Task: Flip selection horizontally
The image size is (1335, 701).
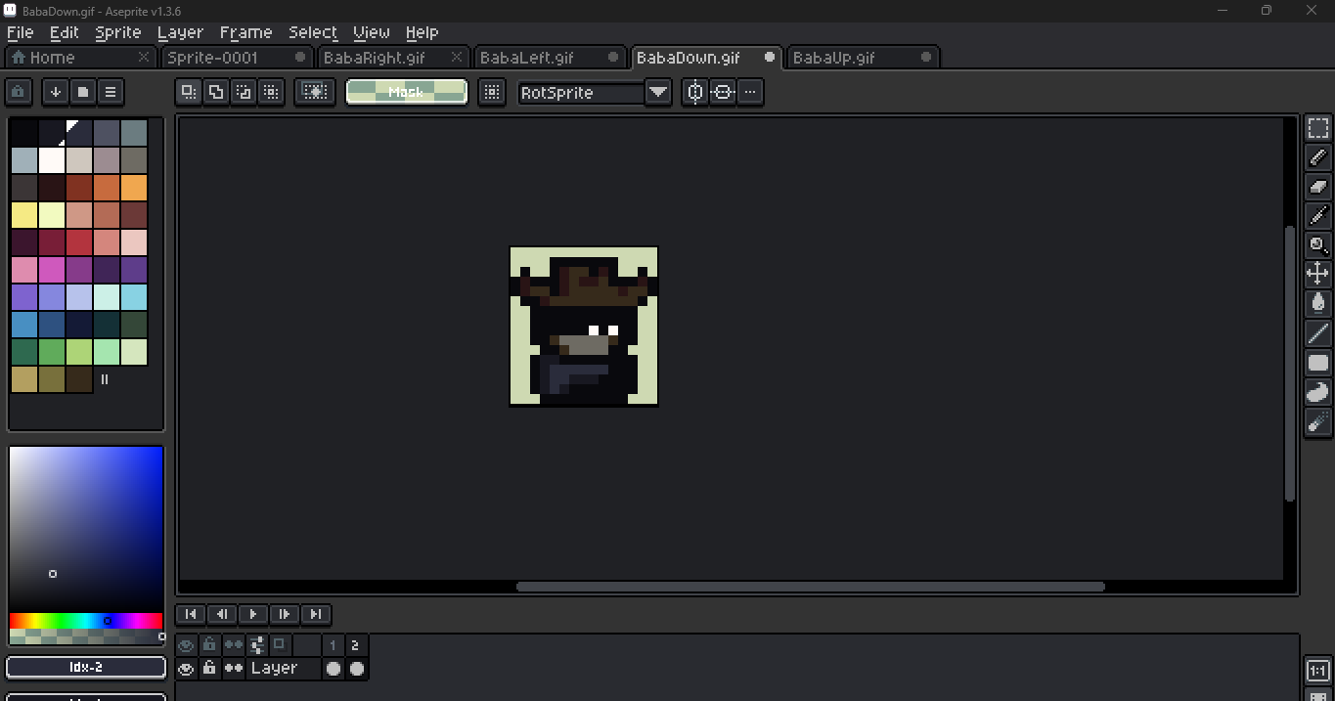Action: tap(695, 92)
